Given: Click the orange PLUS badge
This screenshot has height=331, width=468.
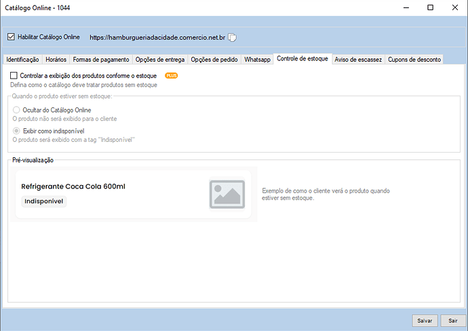Looking at the screenshot, I should pyautogui.click(x=172, y=76).
